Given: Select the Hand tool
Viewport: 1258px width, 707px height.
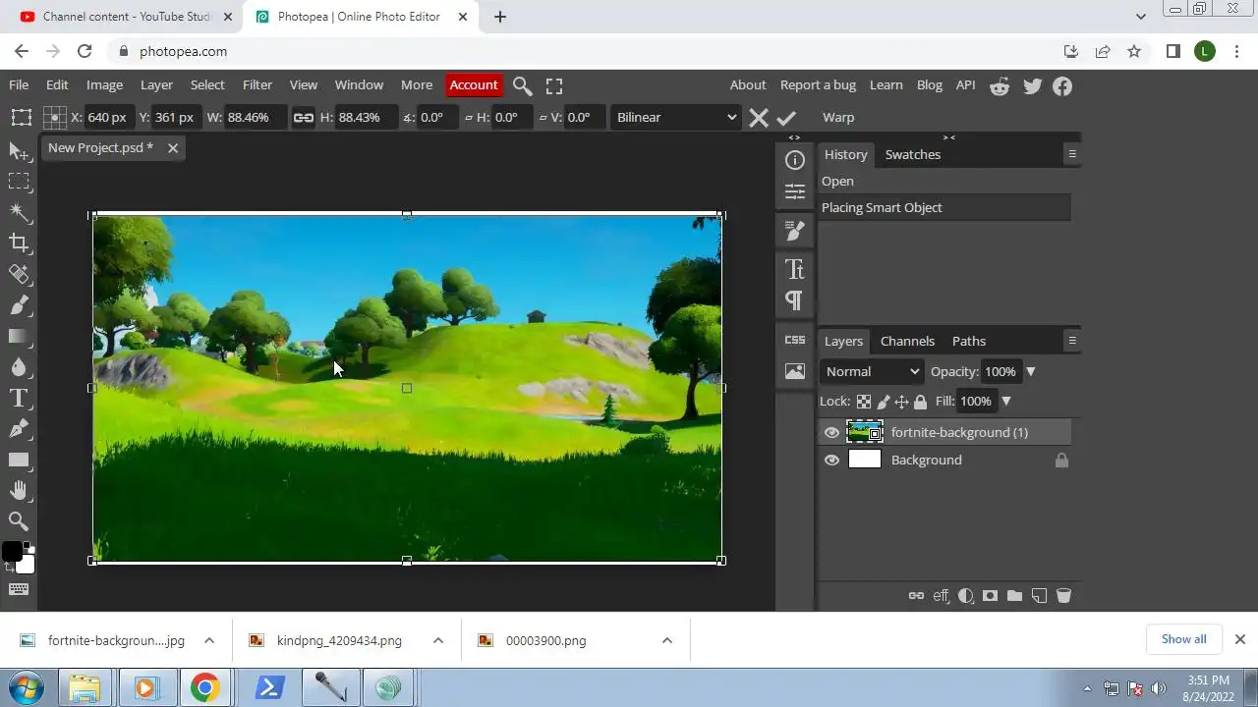Looking at the screenshot, I should click(x=19, y=490).
